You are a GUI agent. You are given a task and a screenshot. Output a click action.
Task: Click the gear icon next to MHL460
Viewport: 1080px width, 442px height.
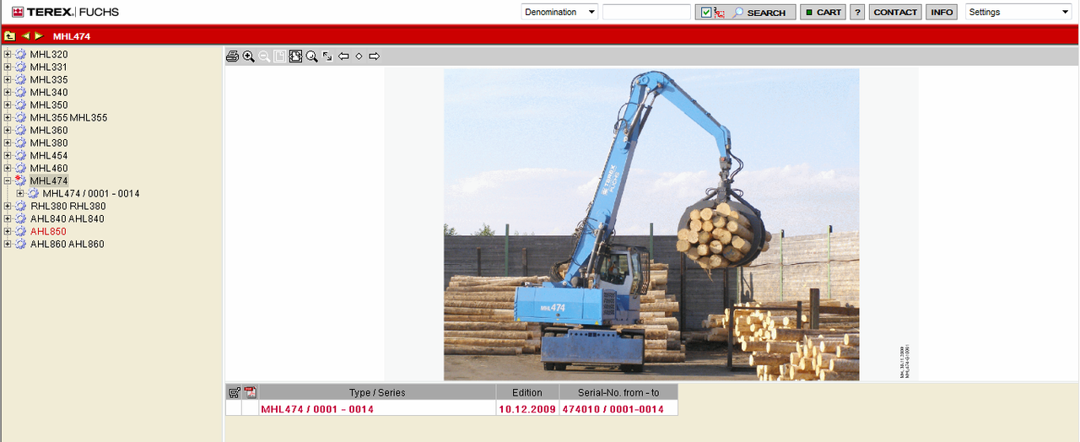pyautogui.click(x=20, y=168)
